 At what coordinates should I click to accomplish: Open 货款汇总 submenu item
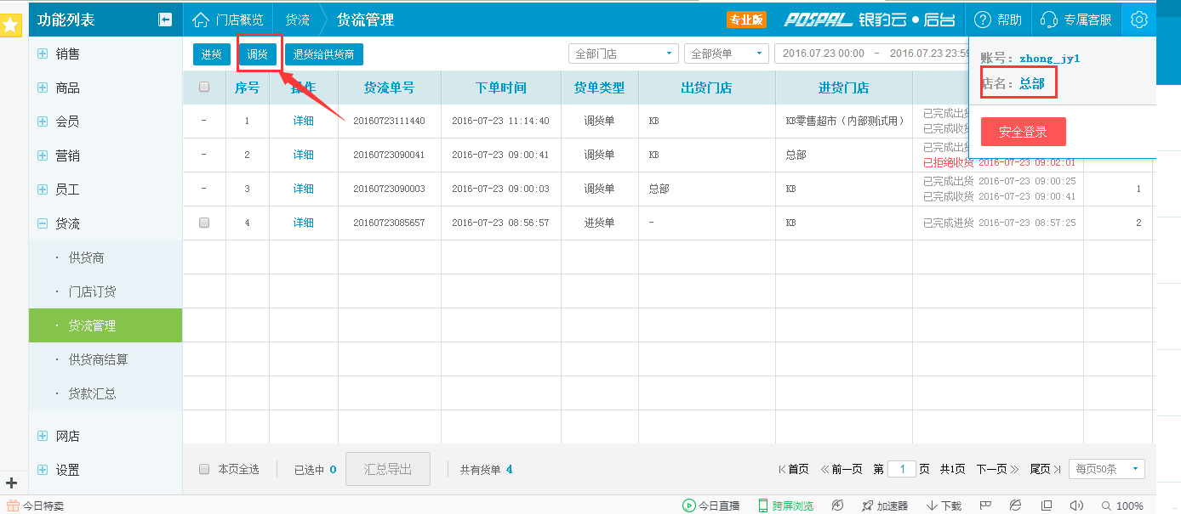click(x=106, y=393)
